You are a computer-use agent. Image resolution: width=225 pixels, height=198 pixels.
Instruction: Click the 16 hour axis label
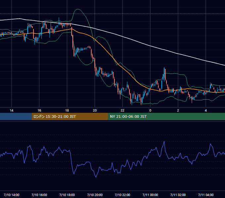(39, 111)
